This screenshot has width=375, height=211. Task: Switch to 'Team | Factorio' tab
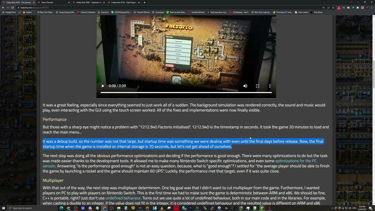(x=53, y=2)
